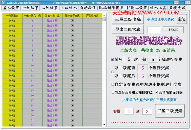
Task: Click the empty input box beside 手动兑奖
Action: click(x=154, y=30)
